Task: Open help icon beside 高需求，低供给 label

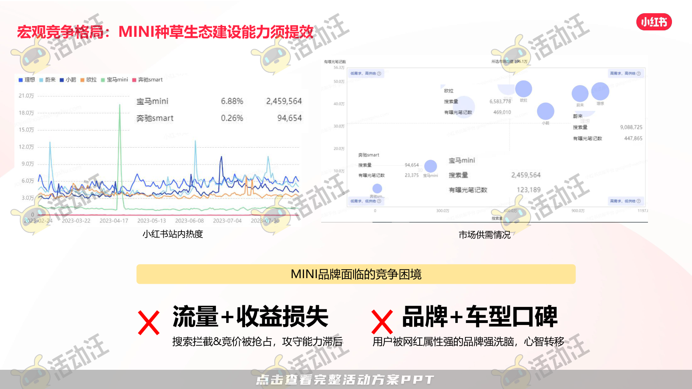Action: coord(638,201)
